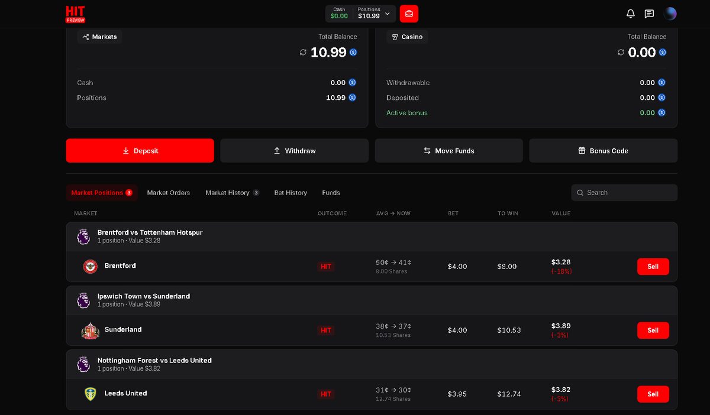The width and height of the screenshot is (710, 415).
Task: Click the $3.95 bet amount
Action: click(457, 394)
